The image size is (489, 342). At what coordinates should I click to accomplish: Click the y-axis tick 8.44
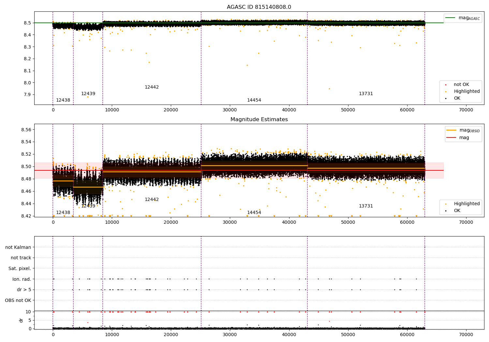coord(26,204)
